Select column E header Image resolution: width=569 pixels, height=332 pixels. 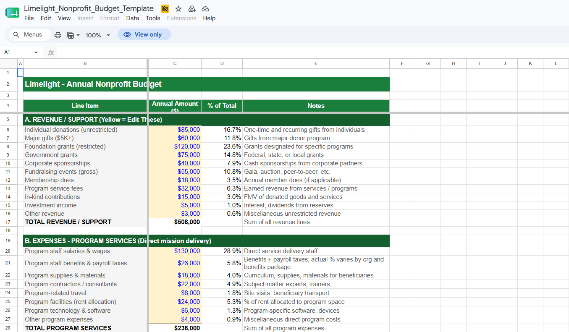(316, 63)
